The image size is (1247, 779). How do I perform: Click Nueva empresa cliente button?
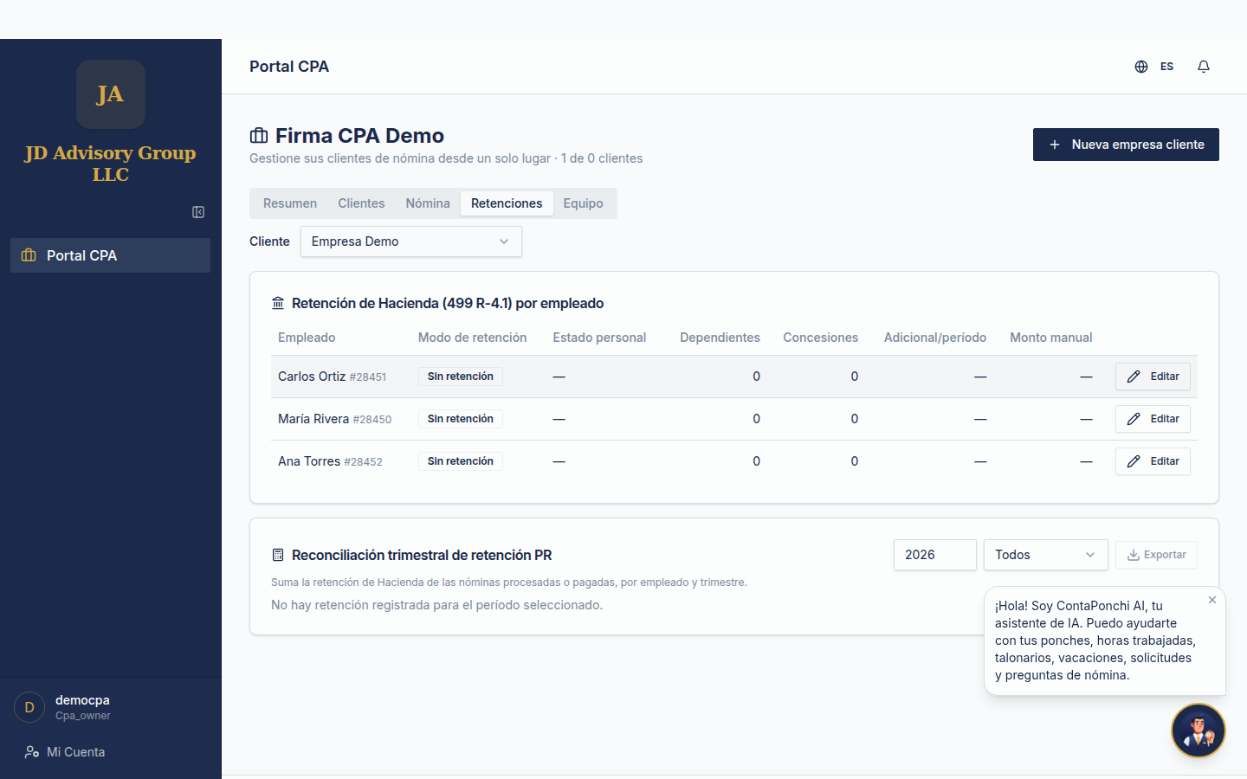coord(1126,145)
